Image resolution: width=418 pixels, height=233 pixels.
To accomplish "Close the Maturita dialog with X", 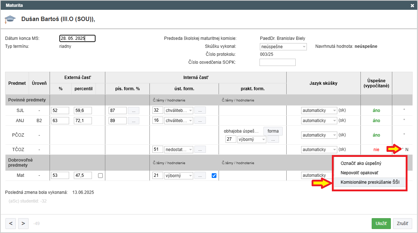I will pyautogui.click(x=412, y=5).
